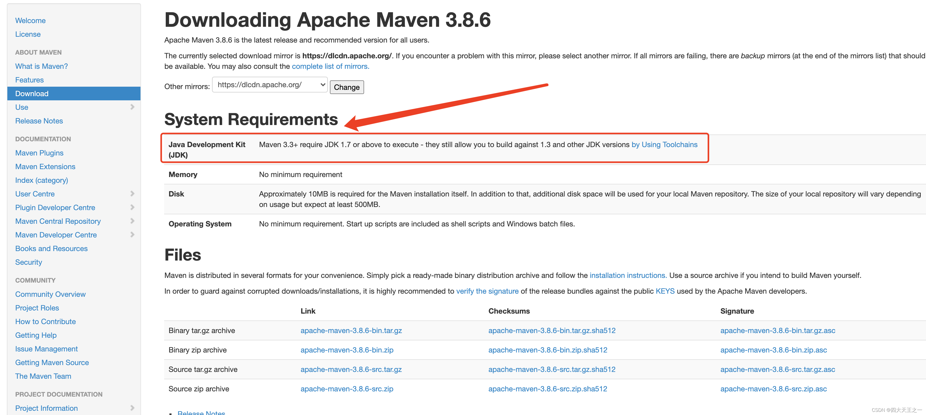Select Download in the sidebar
926x415 pixels.
point(32,94)
